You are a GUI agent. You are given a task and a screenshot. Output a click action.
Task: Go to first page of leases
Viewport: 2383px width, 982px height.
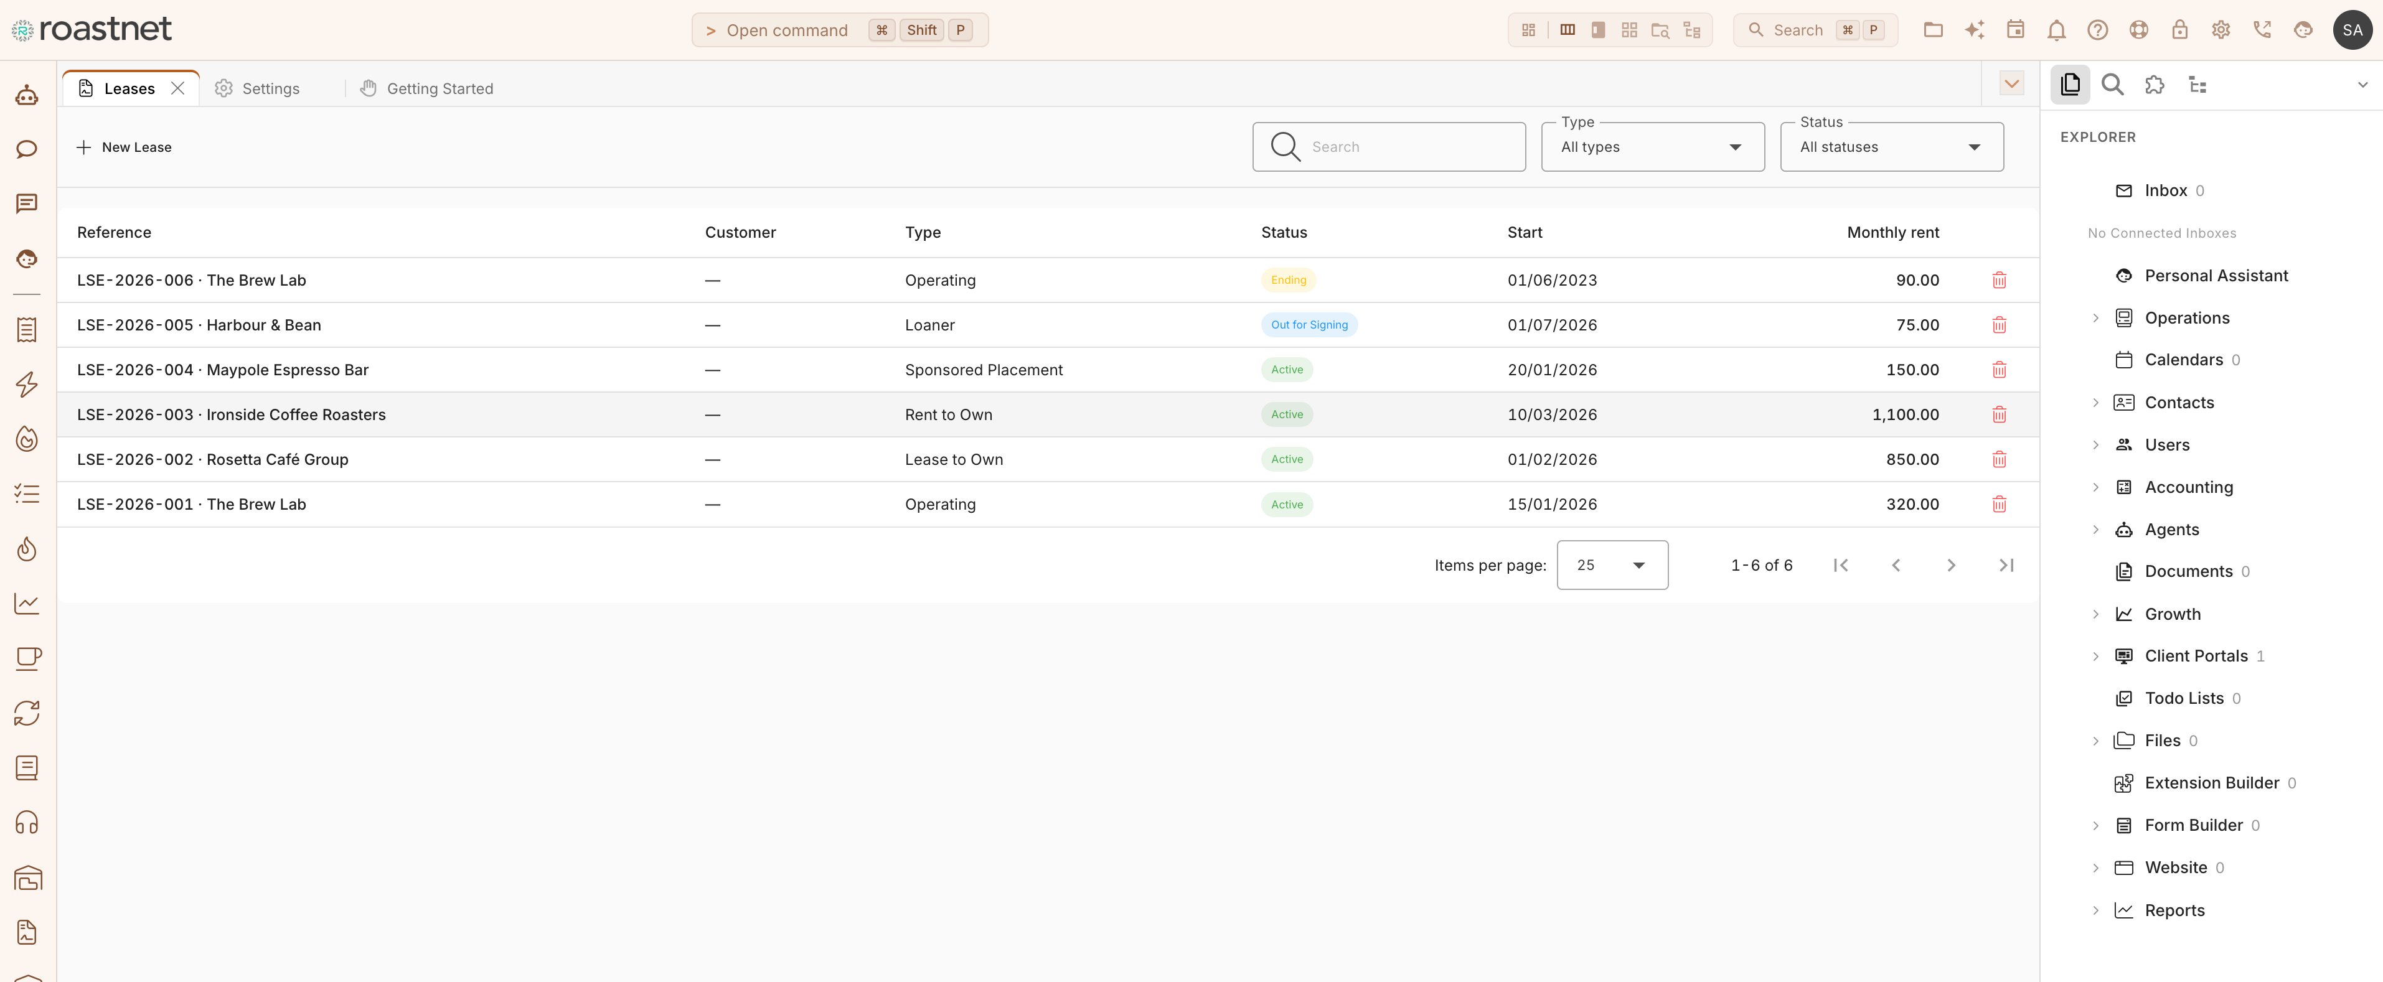point(1841,565)
